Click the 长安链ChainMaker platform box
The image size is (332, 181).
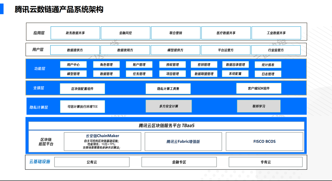click(103, 142)
